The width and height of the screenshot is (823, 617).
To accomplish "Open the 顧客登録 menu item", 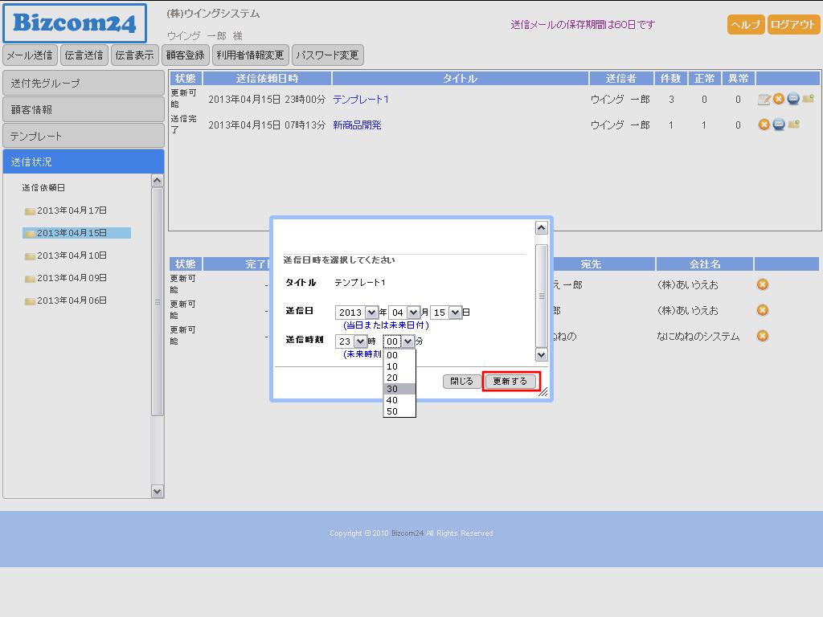I will pos(186,55).
